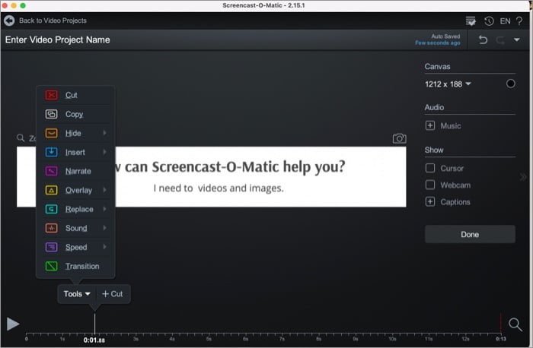Go Back to Video Projects
Image resolution: width=533 pixels, height=348 pixels.
coord(53,21)
